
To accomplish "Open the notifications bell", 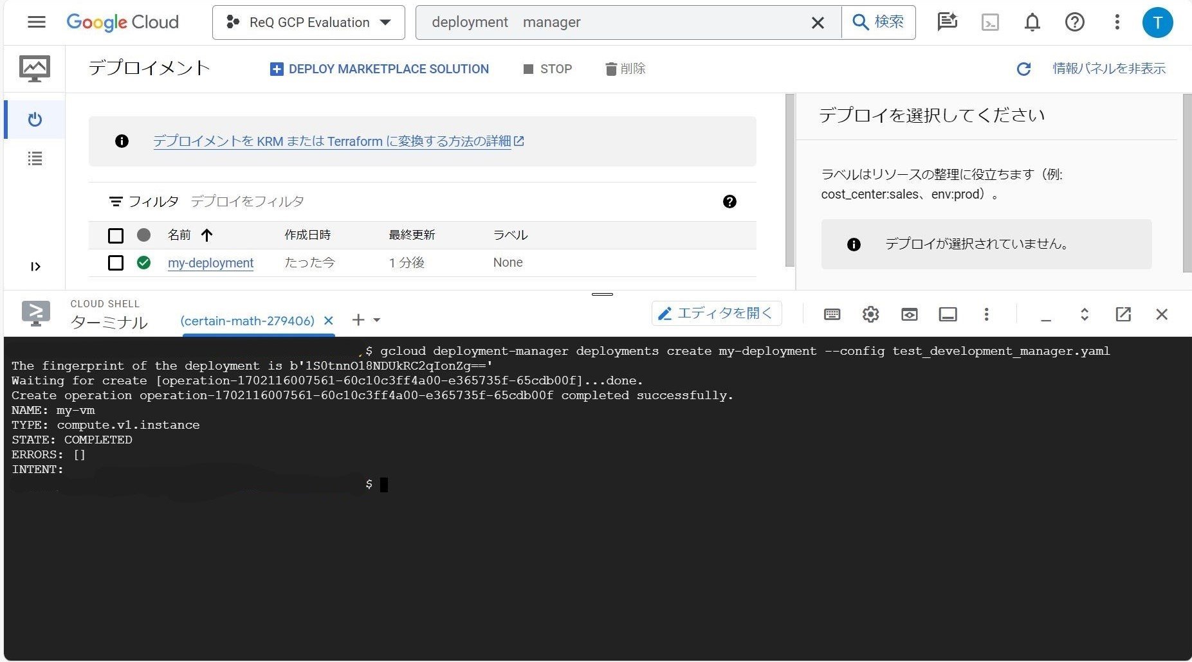I will 1032,22.
